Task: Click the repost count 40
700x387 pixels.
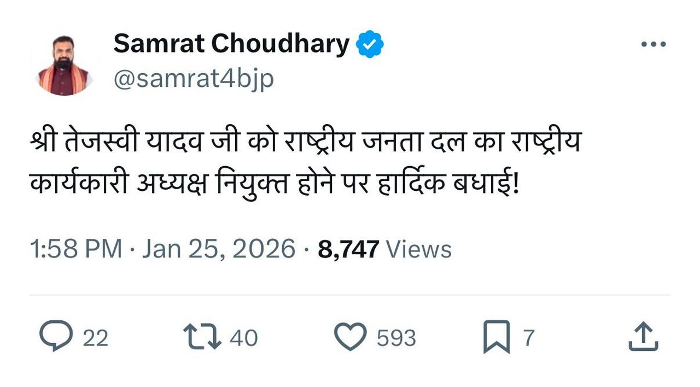Action: click(x=243, y=338)
